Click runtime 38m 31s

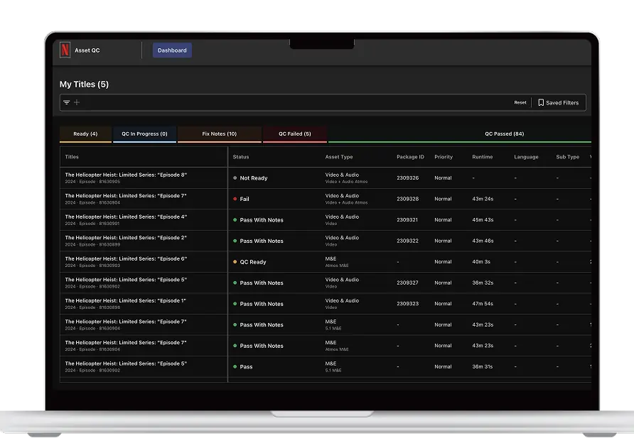click(483, 367)
